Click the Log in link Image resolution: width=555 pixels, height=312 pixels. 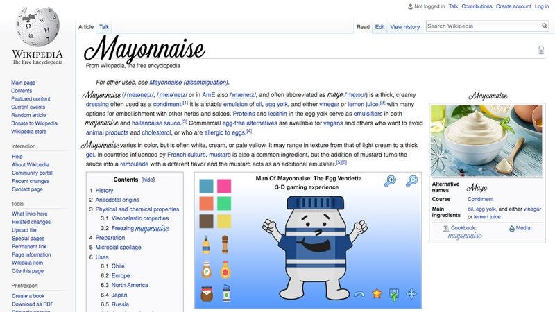point(542,6)
